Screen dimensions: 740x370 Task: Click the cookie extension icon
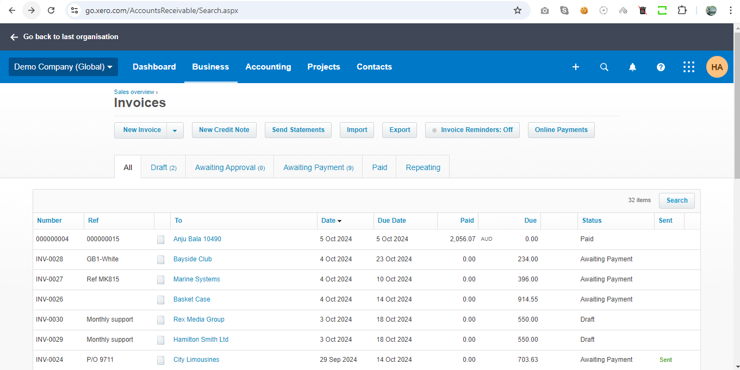click(584, 10)
